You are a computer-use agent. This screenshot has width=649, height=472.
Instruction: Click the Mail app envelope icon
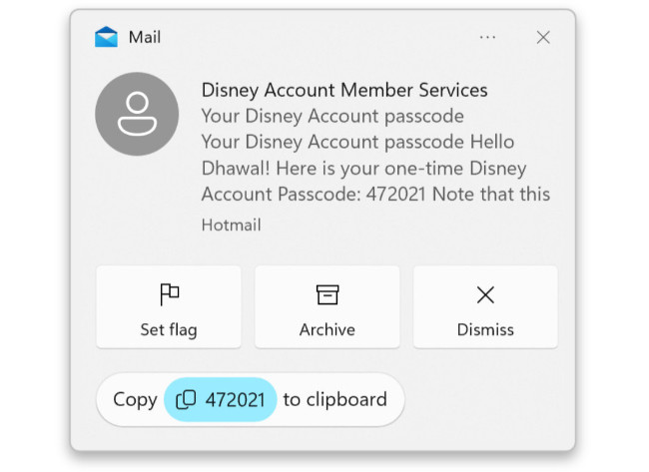(x=106, y=37)
